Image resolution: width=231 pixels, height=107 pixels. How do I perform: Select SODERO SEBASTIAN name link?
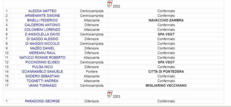click(42, 76)
